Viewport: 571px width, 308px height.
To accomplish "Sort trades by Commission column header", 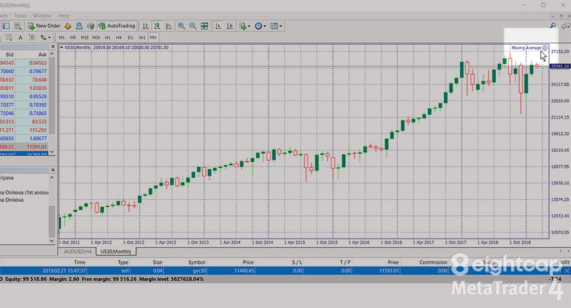I will (433, 262).
